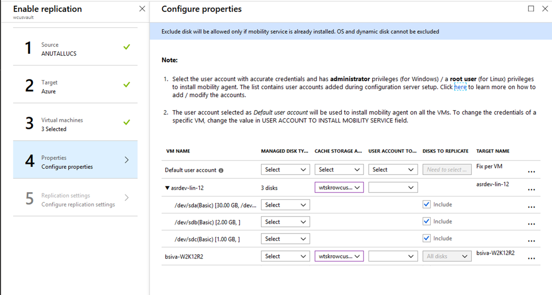
Task: Open the wtskrowcus cache storage dropdown for bsiva-W2K12R2
Action: tap(339, 256)
